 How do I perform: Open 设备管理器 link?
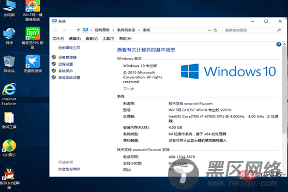point(67,57)
